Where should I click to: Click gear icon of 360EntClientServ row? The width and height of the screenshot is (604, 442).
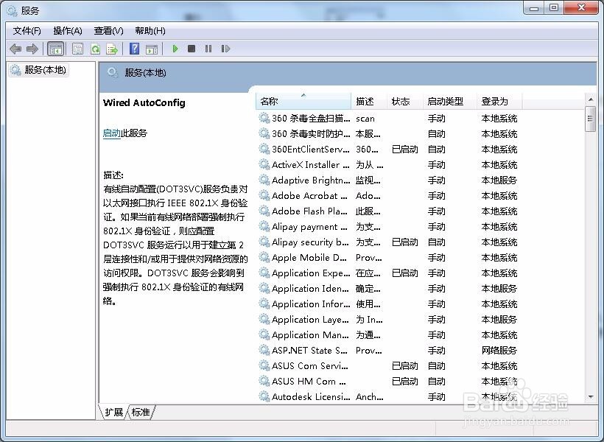pyautogui.click(x=264, y=149)
